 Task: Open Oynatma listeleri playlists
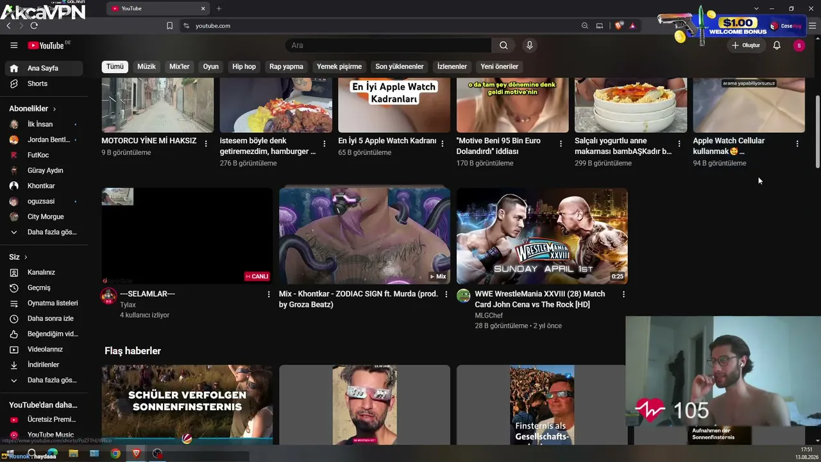click(43, 303)
